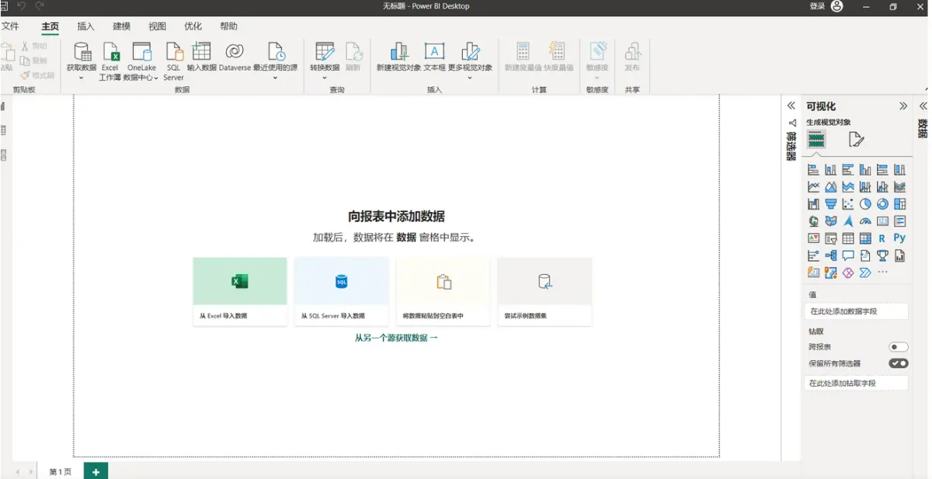Insert a waterfall chart visual
The image size is (932, 479).
pos(813,204)
